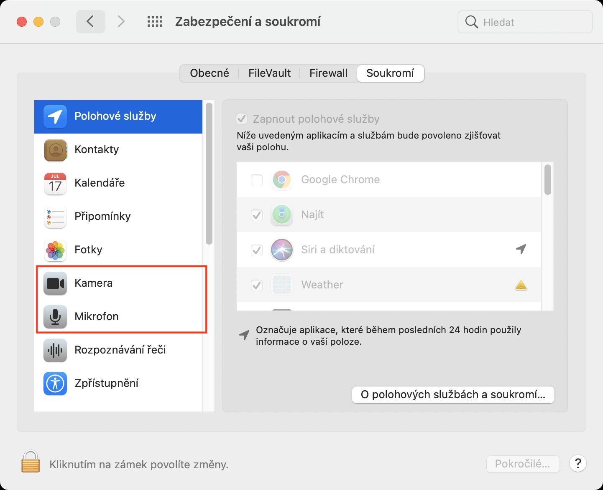Switch to the Firewall tab
The image size is (603, 490).
coord(328,73)
